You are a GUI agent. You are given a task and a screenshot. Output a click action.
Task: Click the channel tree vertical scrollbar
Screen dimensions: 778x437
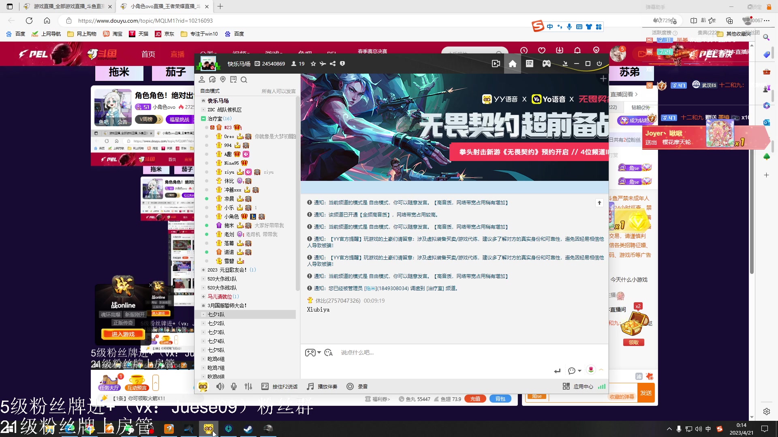click(297, 194)
